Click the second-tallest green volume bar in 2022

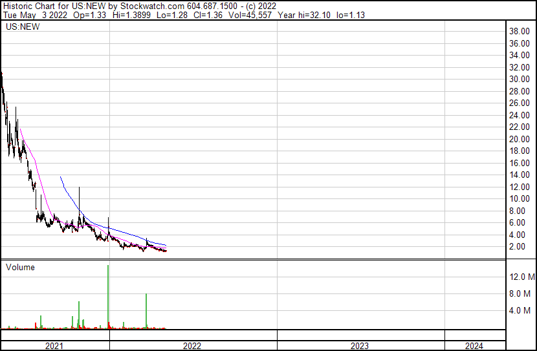pos(147,310)
